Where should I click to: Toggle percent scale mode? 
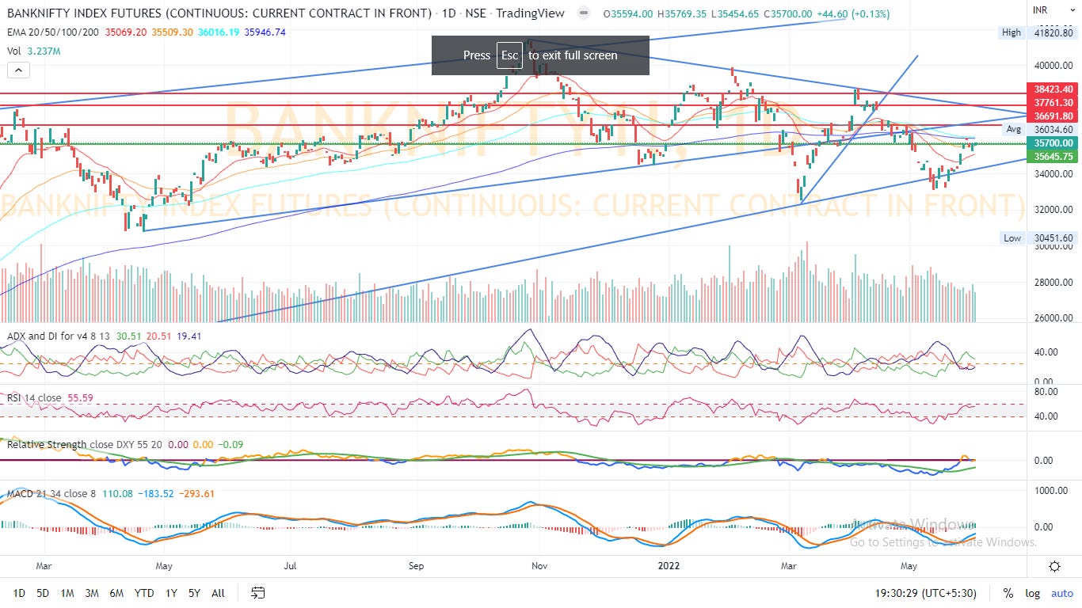[x=1008, y=593]
